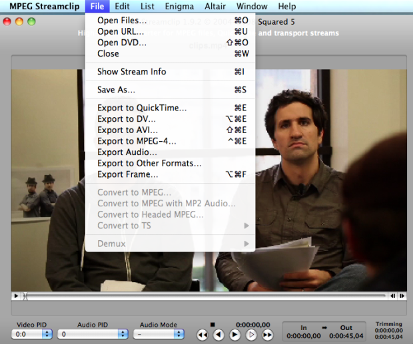The height and width of the screenshot is (344, 413).
Task: Click the rewind playback button
Action: [x=203, y=335]
